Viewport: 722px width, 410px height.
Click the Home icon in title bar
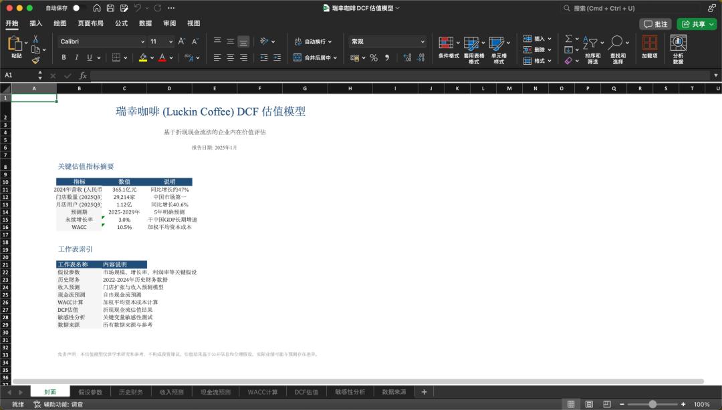[x=97, y=8]
